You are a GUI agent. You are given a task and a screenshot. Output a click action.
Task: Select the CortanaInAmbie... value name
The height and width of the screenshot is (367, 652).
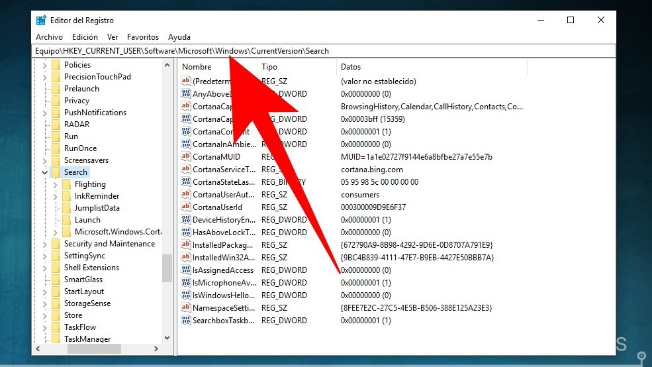(x=224, y=144)
